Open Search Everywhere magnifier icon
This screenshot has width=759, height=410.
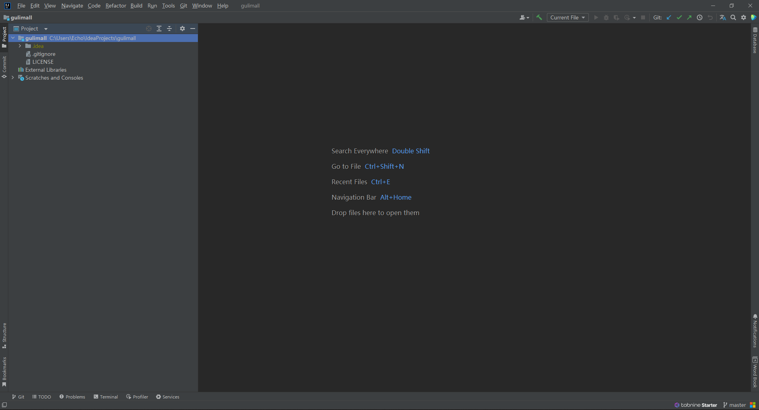(733, 17)
